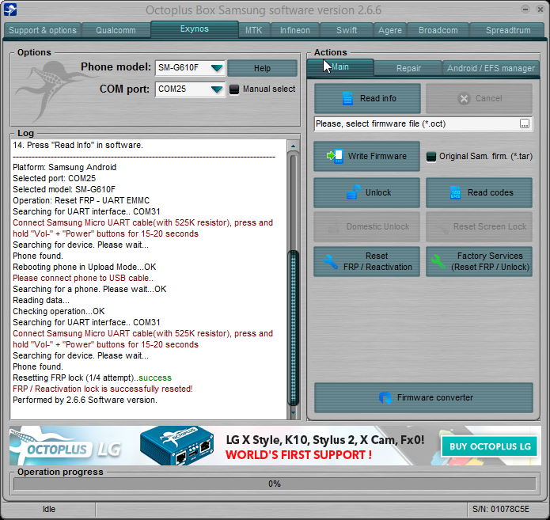This screenshot has width=550, height=520.
Task: Click the Read info button
Action: (x=367, y=99)
